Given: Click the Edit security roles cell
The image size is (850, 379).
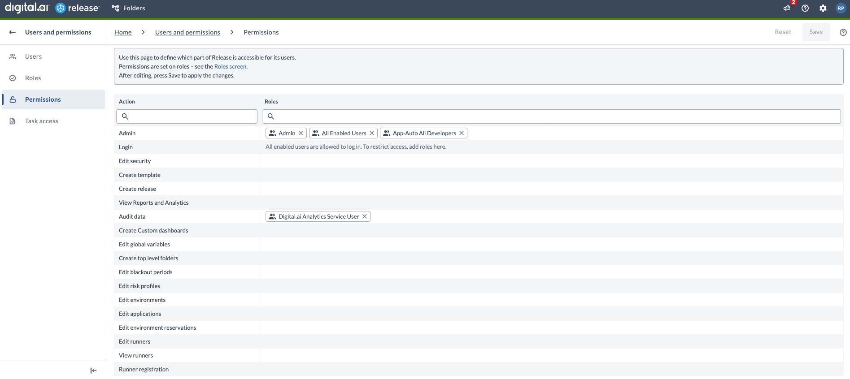Looking at the screenshot, I should (x=552, y=161).
